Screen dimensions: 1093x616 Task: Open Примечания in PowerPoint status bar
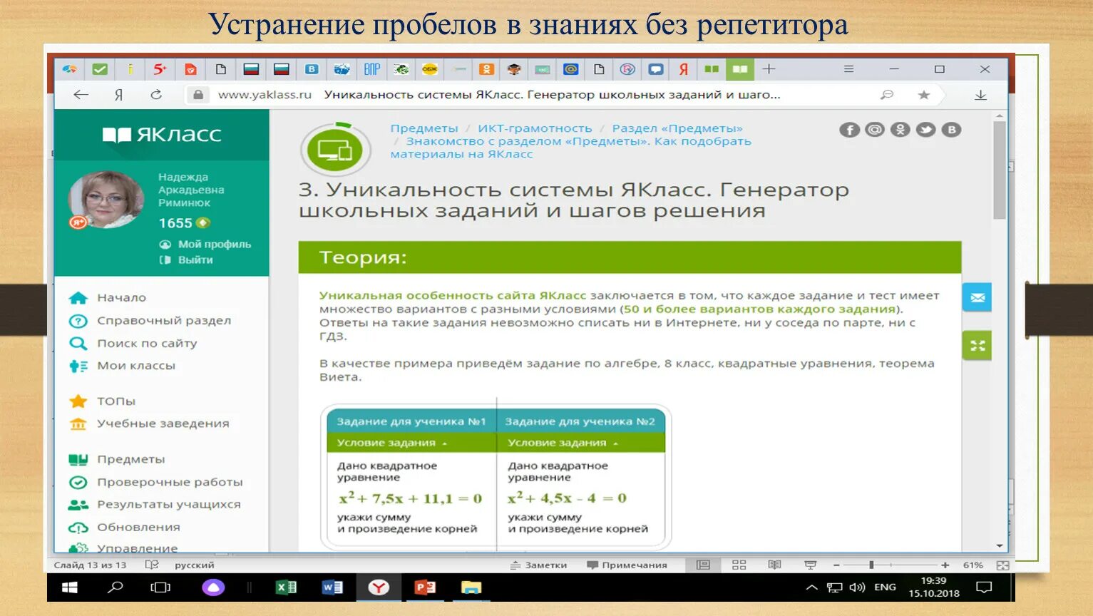(x=627, y=565)
